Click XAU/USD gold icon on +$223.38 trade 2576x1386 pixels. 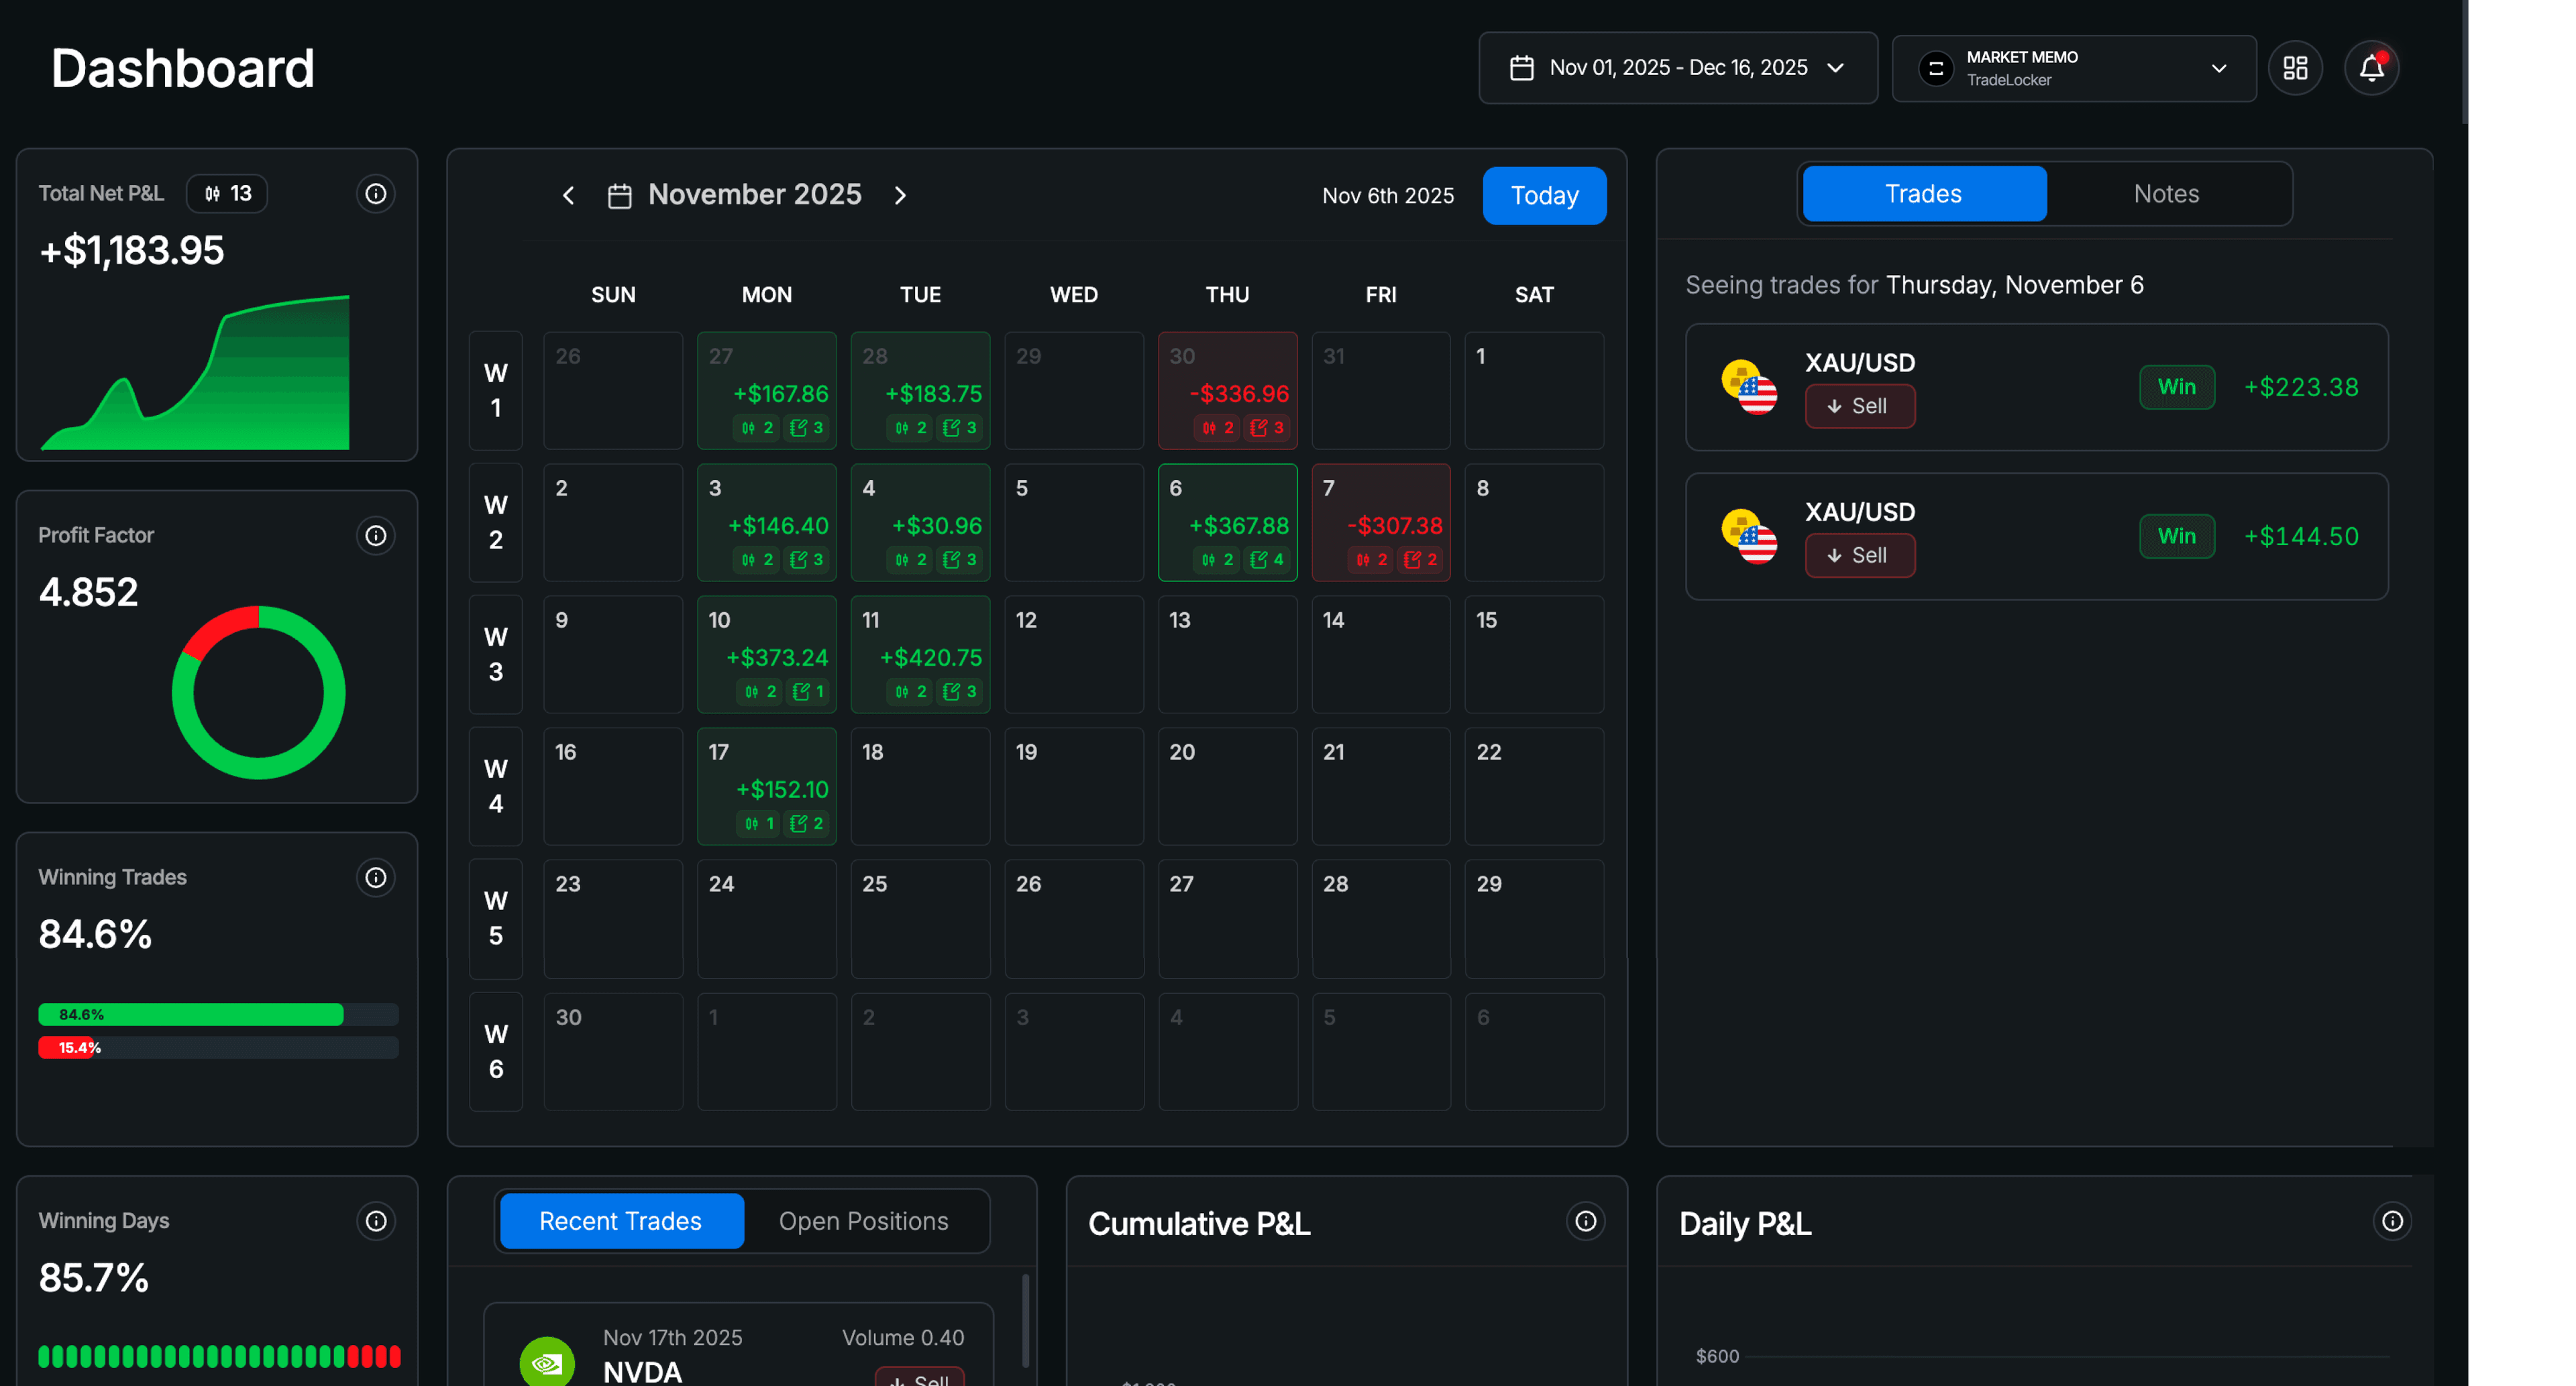(1749, 388)
